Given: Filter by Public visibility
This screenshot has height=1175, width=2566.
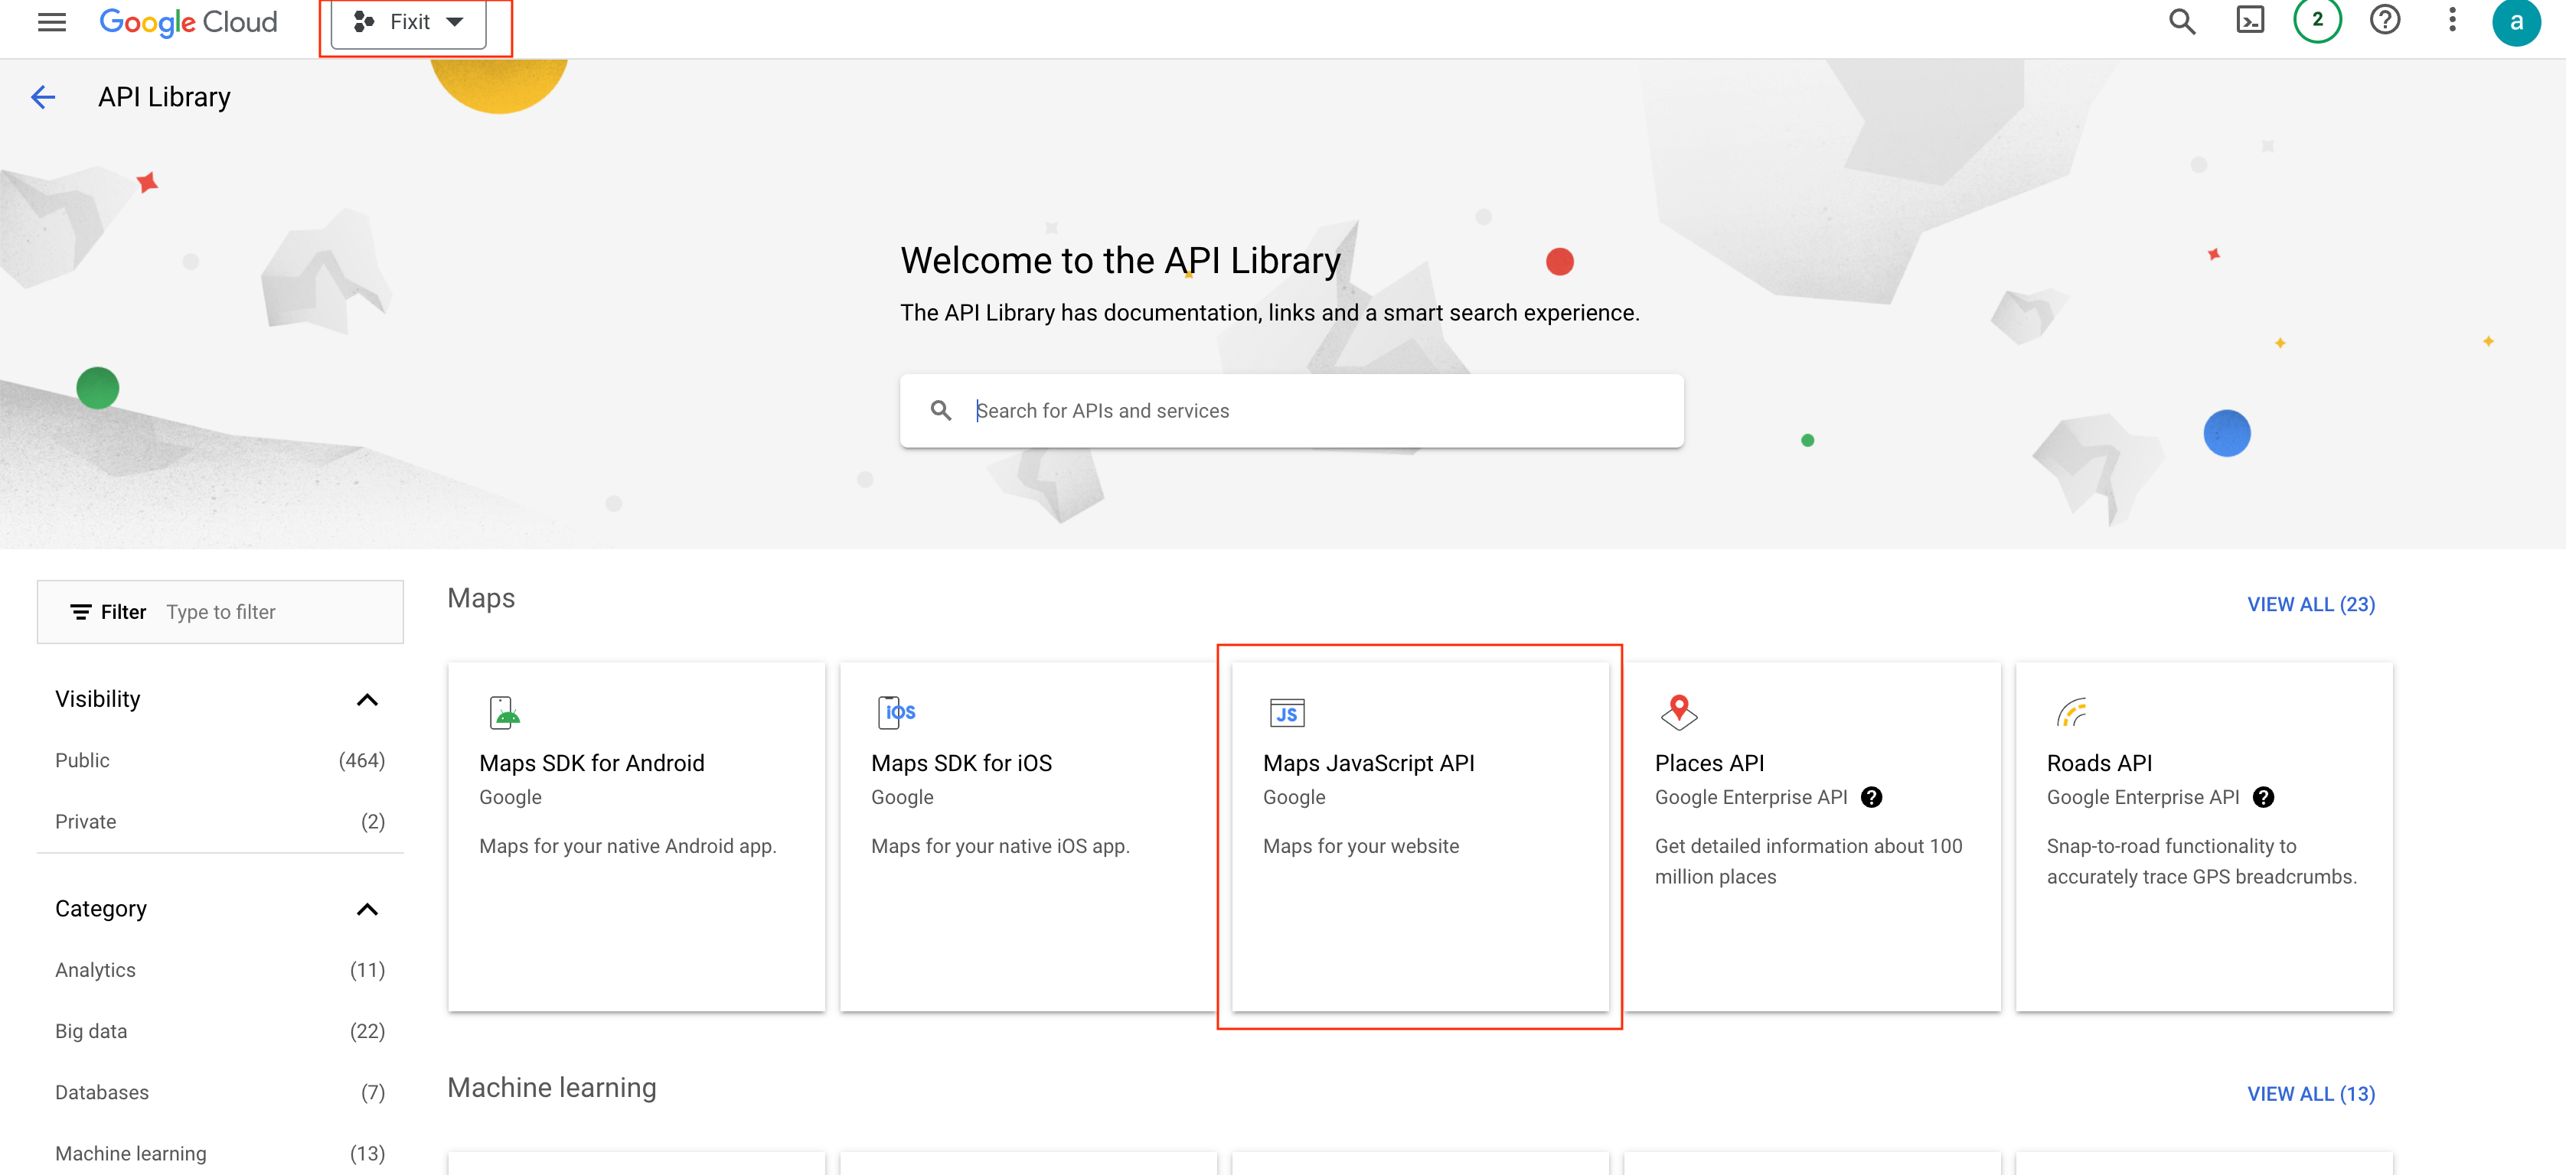Looking at the screenshot, I should pos(220,760).
